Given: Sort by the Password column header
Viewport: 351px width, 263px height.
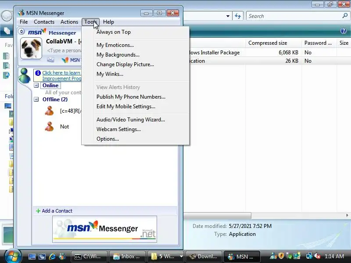Looking at the screenshot, I should pos(319,43).
